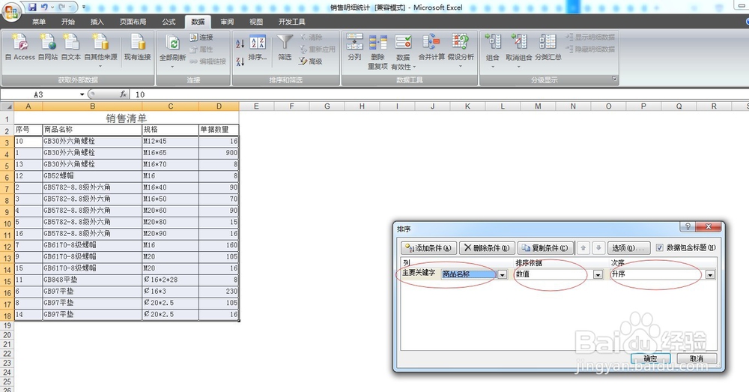Click cell containing M16*65
This screenshot has width=749, height=392.
[x=171, y=152]
